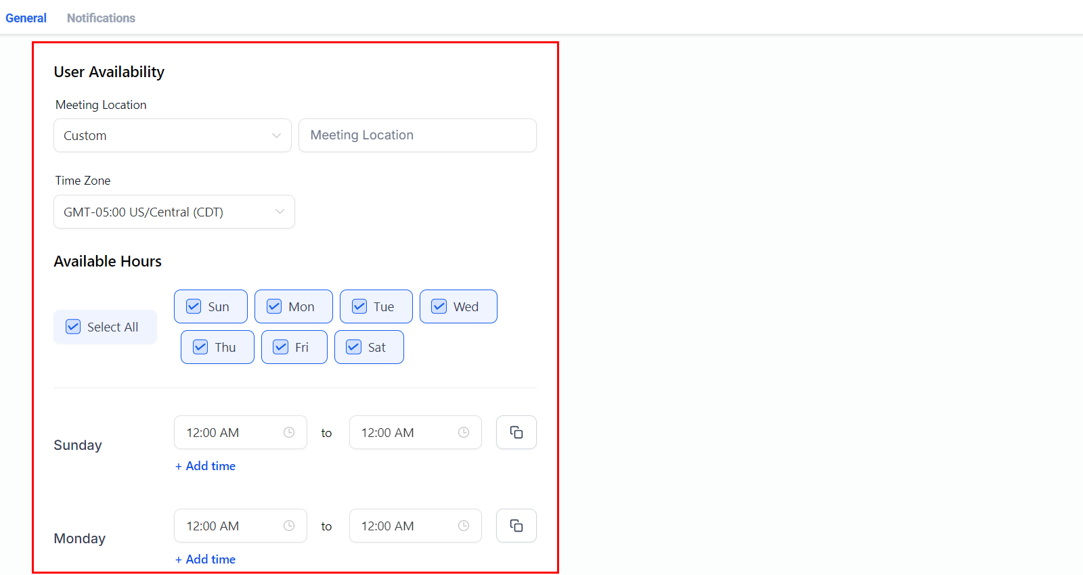Open the Custom meeting location dropdown

(172, 135)
